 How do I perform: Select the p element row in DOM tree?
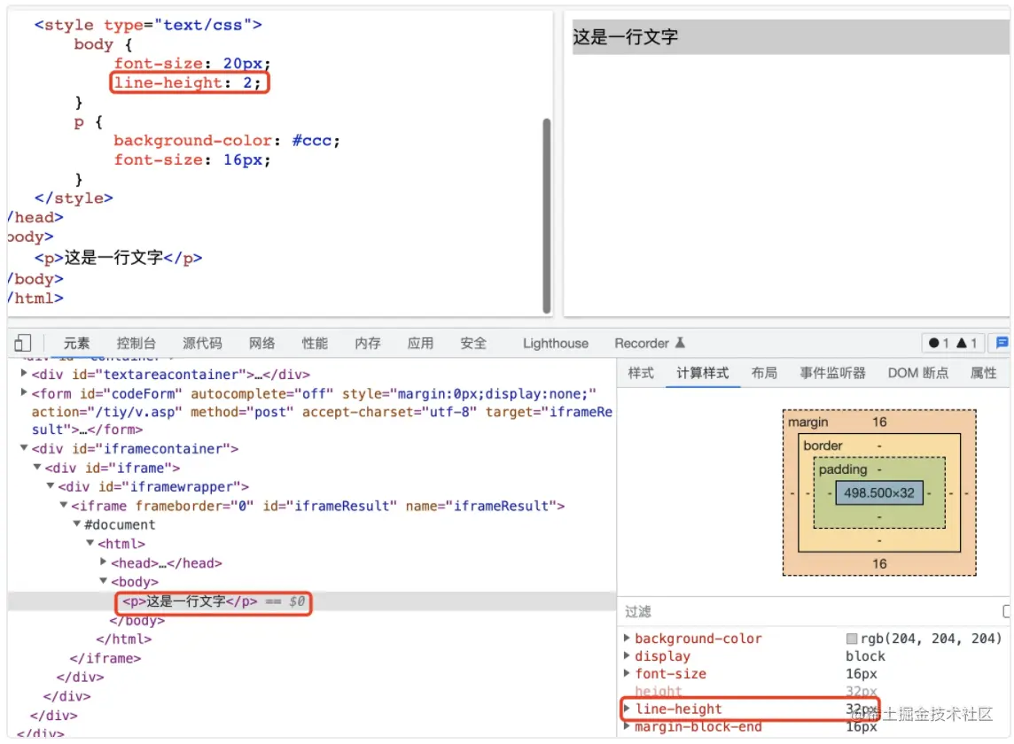(312, 601)
